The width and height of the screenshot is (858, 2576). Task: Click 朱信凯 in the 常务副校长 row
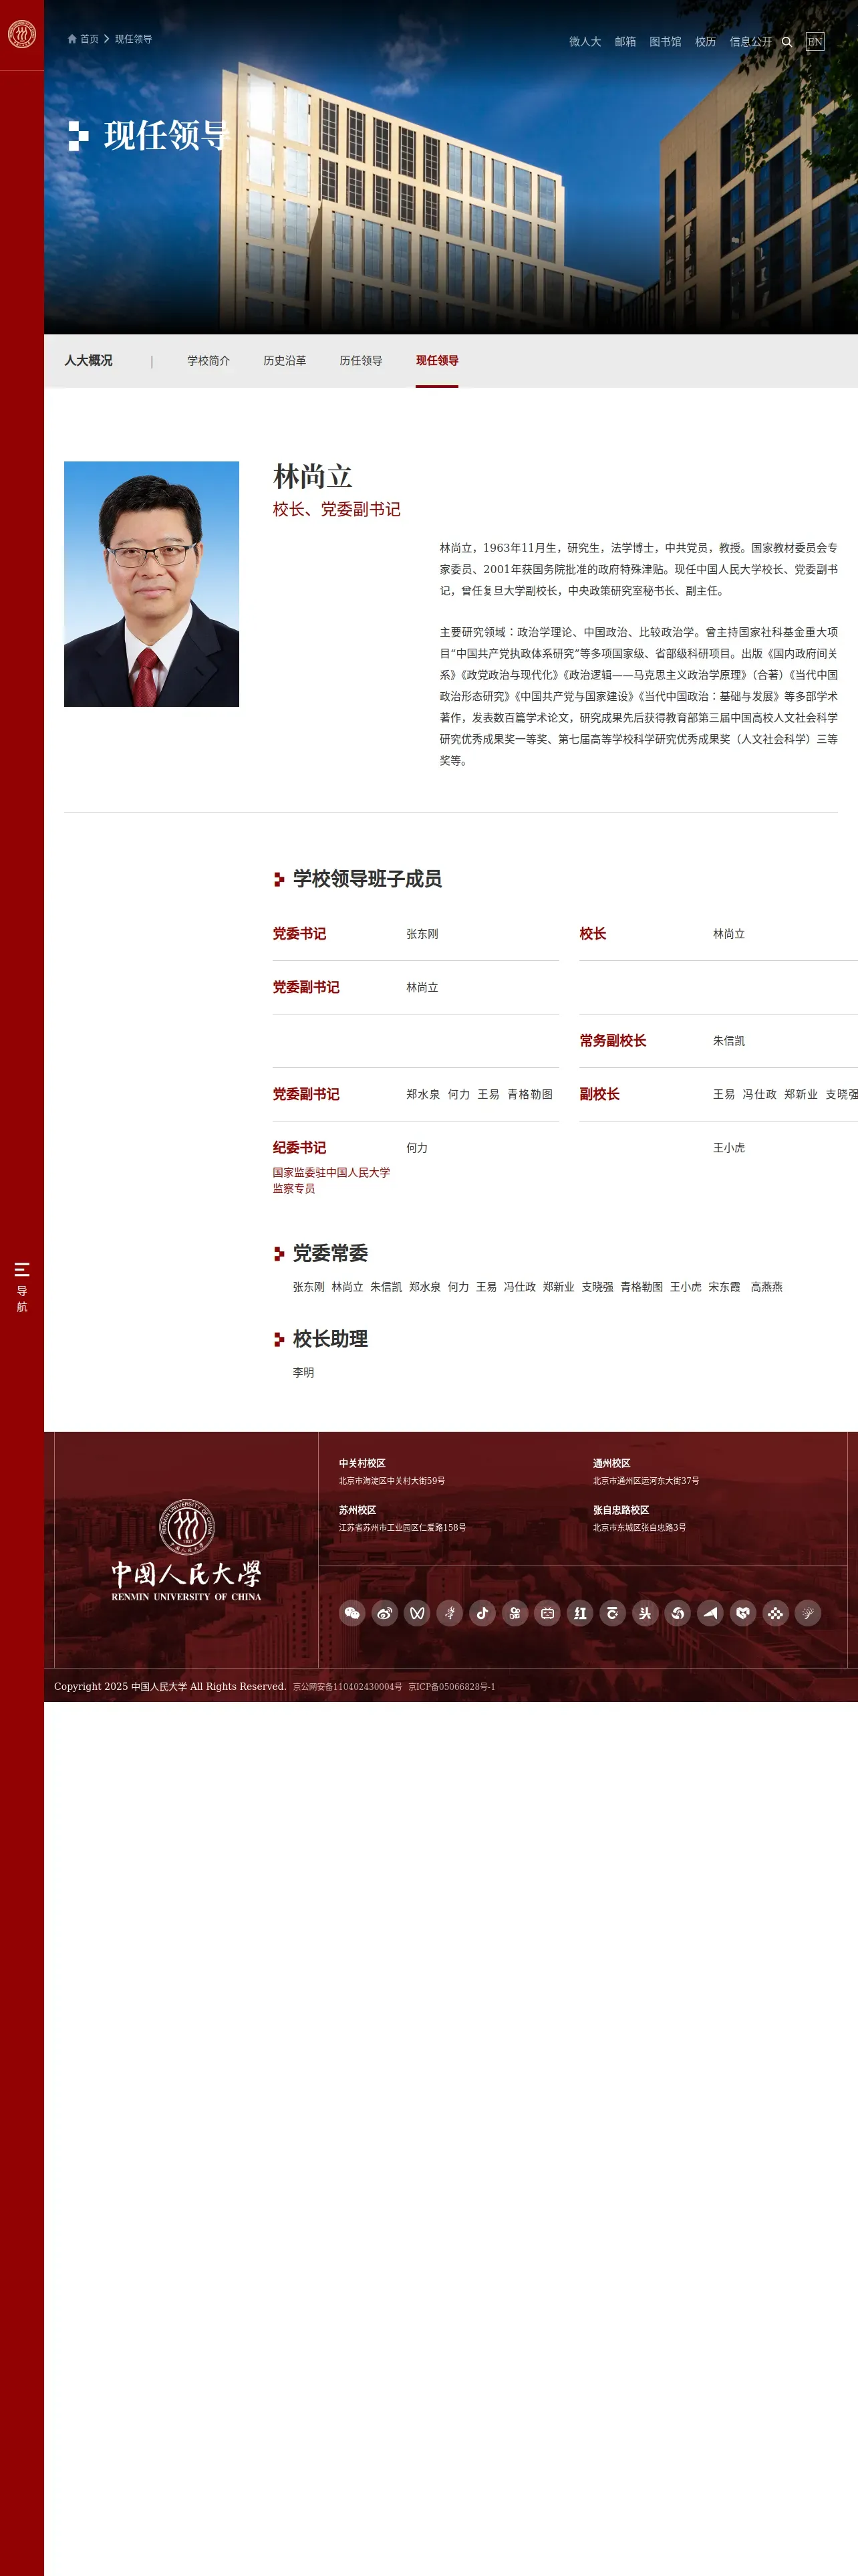(x=729, y=1041)
